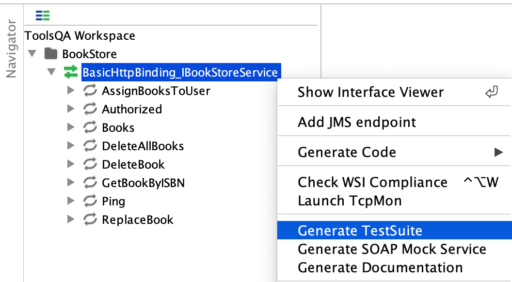
Task: Select the GetBookByISBN label
Action: [x=144, y=183]
